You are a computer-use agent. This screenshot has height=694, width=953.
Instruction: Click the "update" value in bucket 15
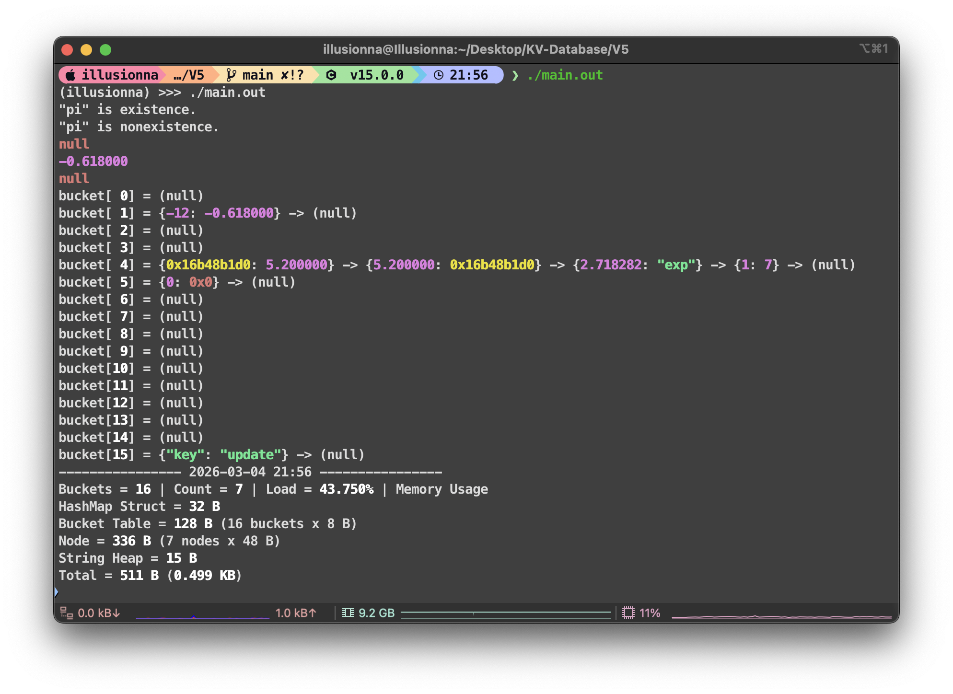click(x=250, y=455)
